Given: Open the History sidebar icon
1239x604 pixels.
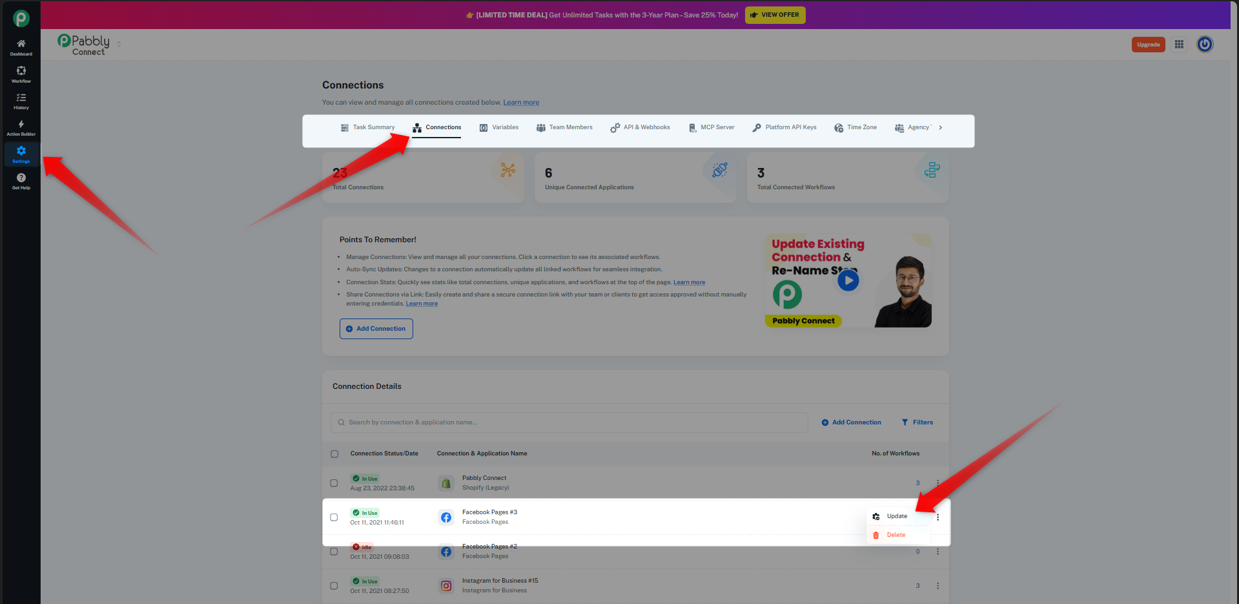Looking at the screenshot, I should pyautogui.click(x=21, y=101).
